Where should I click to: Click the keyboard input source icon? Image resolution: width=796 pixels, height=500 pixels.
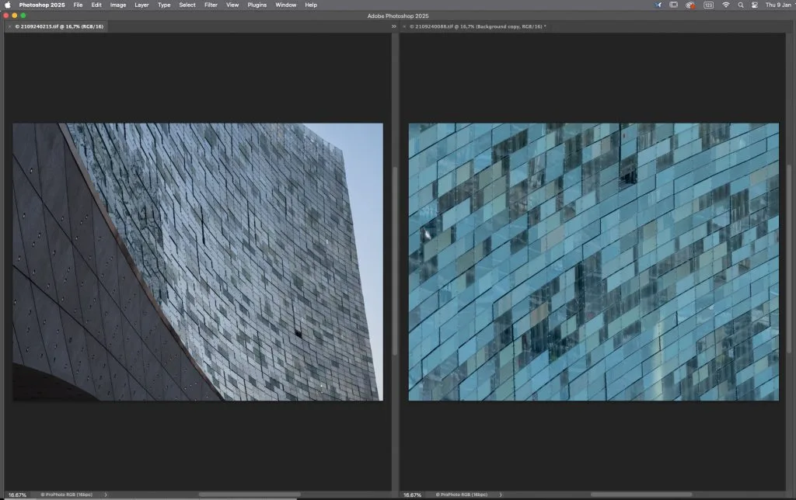(x=708, y=5)
